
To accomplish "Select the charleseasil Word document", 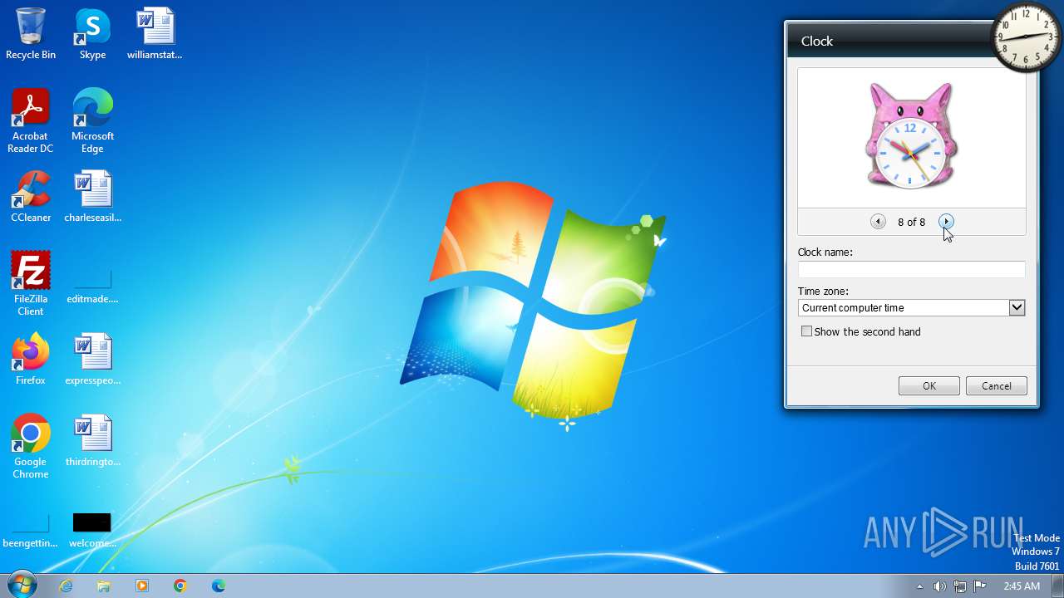I will point(92,197).
